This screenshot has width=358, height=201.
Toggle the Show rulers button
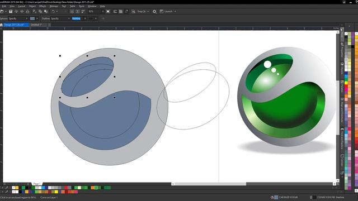(115, 11)
